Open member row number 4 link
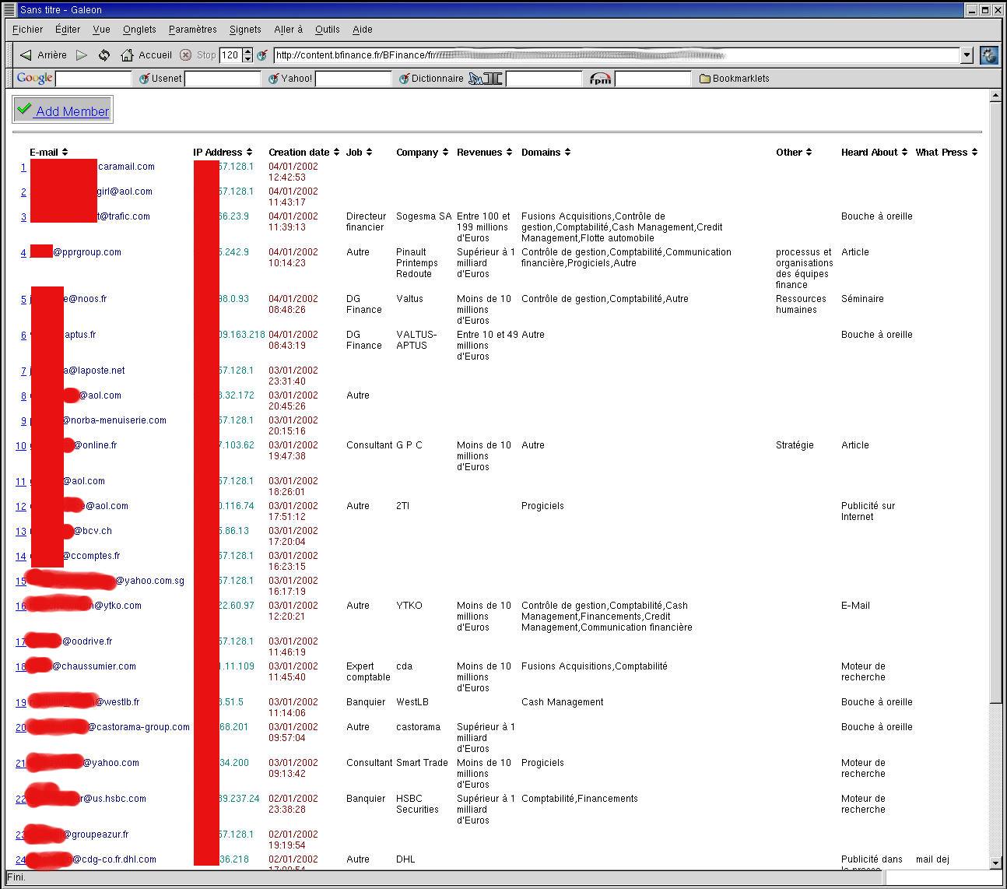Image resolution: width=1007 pixels, height=889 pixels. (23, 253)
